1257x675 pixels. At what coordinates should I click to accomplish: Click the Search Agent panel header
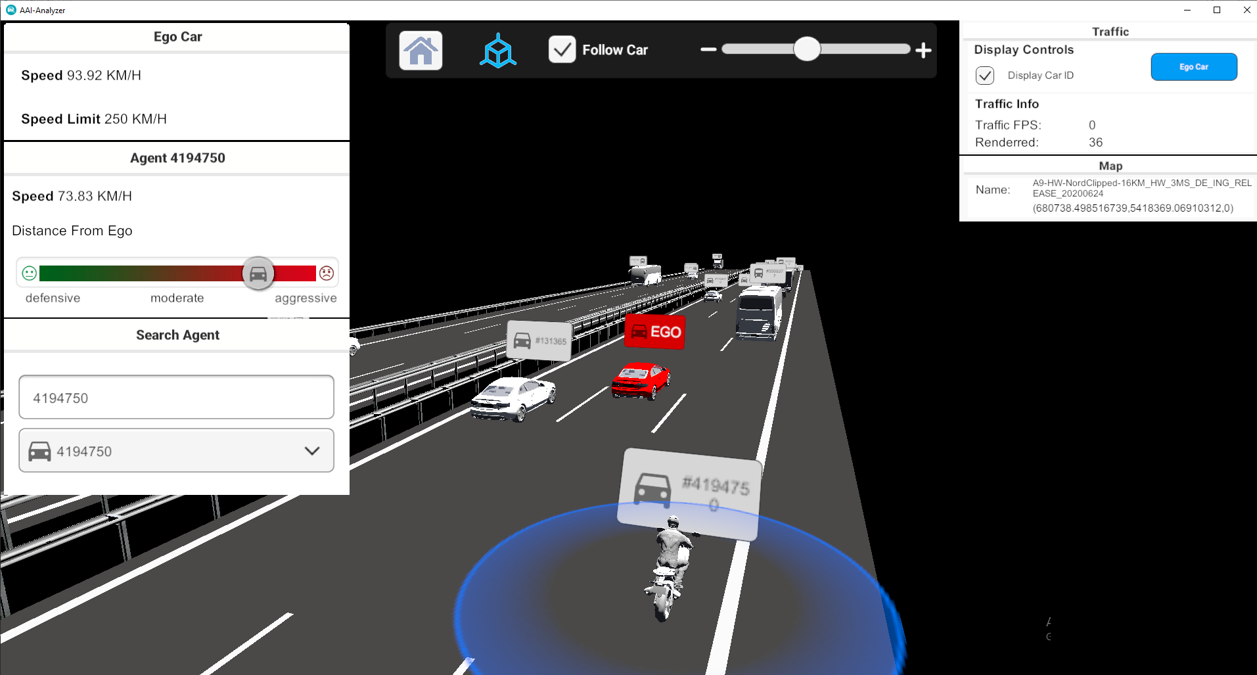177,335
